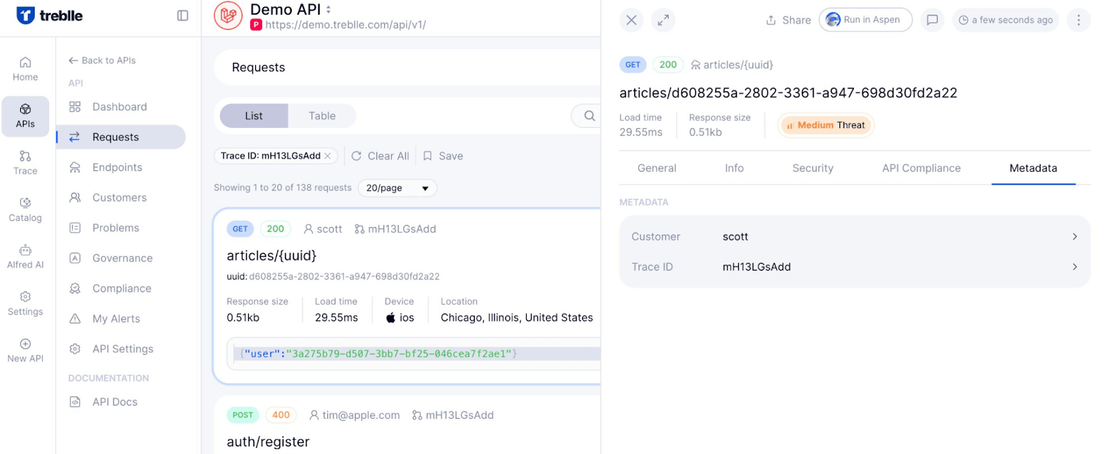Open Settings in the left rail
The image size is (1109, 454).
coord(25,305)
